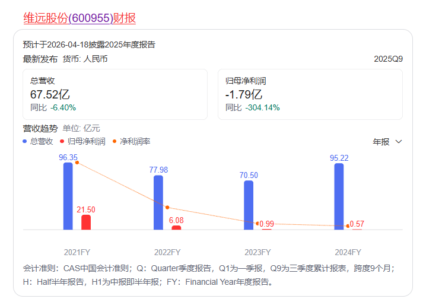Select the red 21.50 net profit bar
423x302 pixels.
pos(86,222)
